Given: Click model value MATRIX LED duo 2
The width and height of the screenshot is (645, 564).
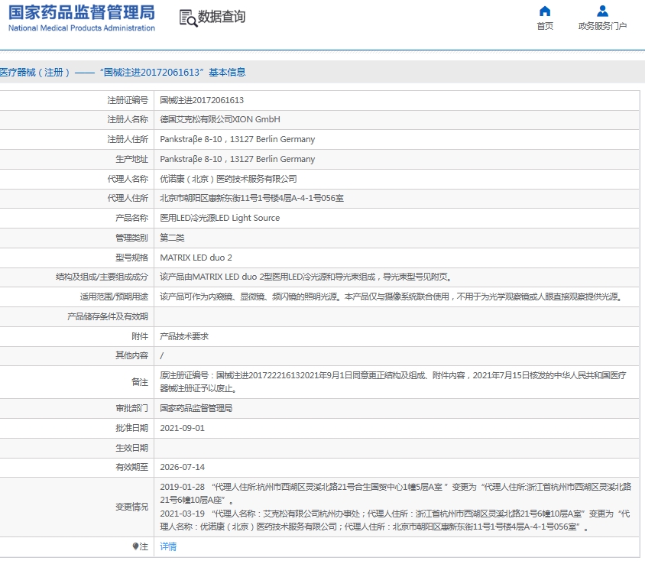Looking at the screenshot, I should click(196, 258).
